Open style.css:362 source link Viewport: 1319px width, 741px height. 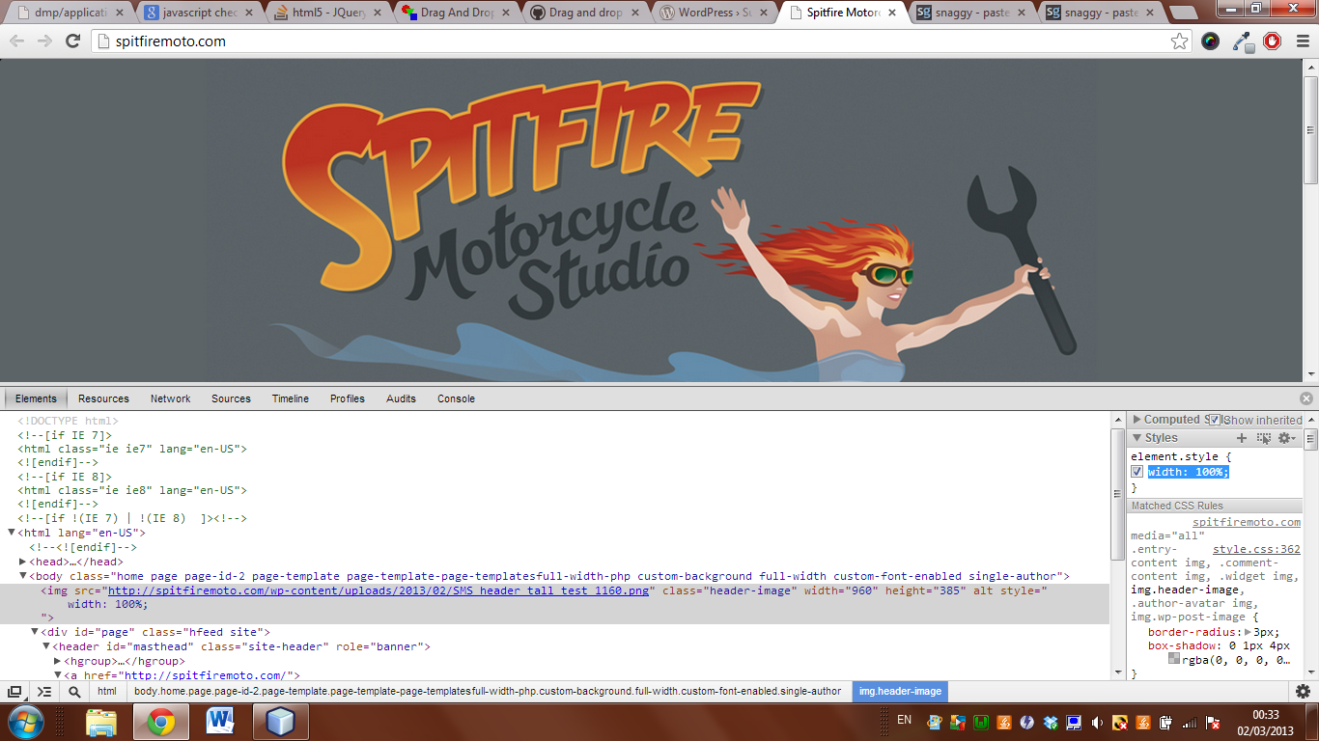[x=1256, y=550]
